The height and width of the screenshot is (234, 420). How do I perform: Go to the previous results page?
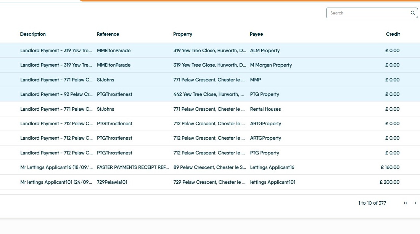point(415,203)
